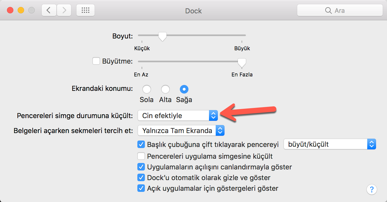The width and height of the screenshot is (387, 202).
Task: Click the Boyut size slider handle
Action: (x=162, y=36)
